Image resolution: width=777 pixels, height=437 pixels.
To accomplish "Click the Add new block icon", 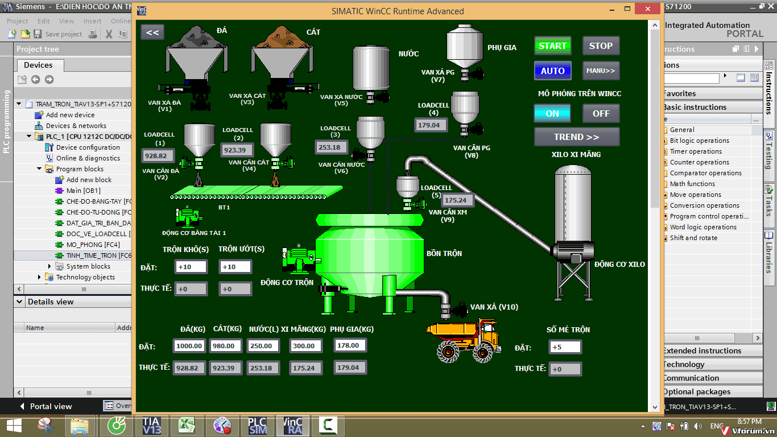I will [x=60, y=180].
